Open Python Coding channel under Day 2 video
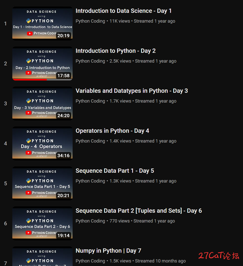The image size is (243, 266). point(90,61)
